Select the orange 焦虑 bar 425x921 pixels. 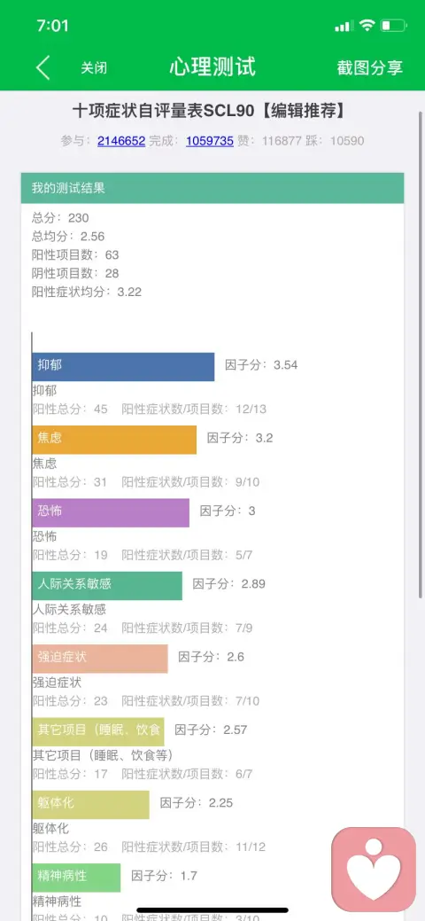pyautogui.click(x=114, y=440)
